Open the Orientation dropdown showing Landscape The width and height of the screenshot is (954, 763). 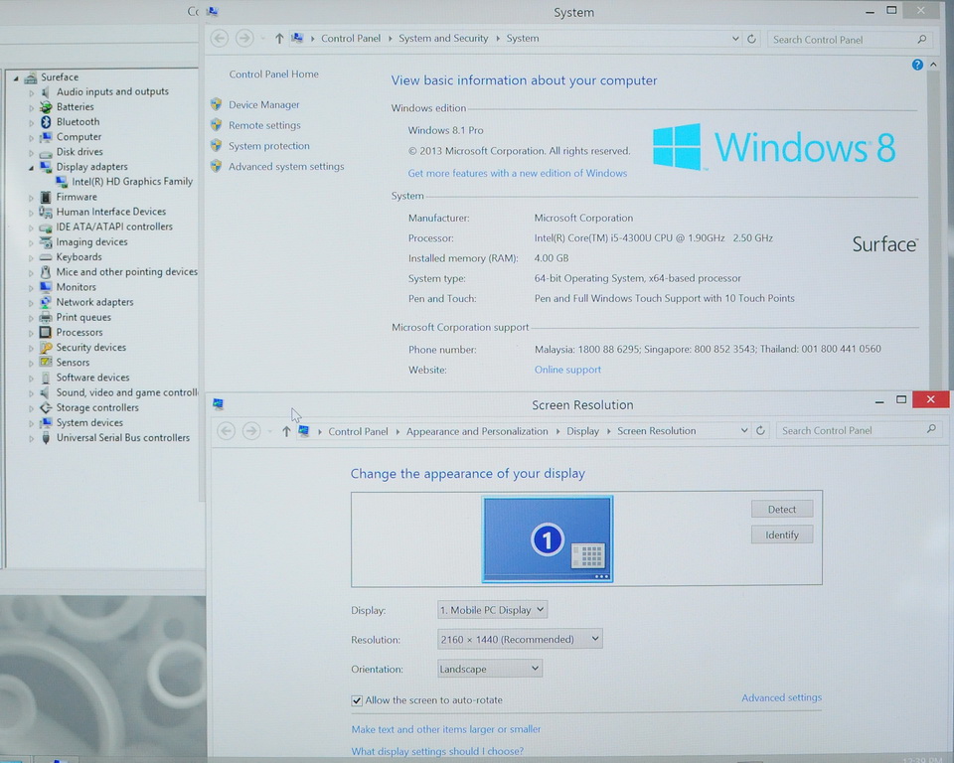tap(490, 669)
